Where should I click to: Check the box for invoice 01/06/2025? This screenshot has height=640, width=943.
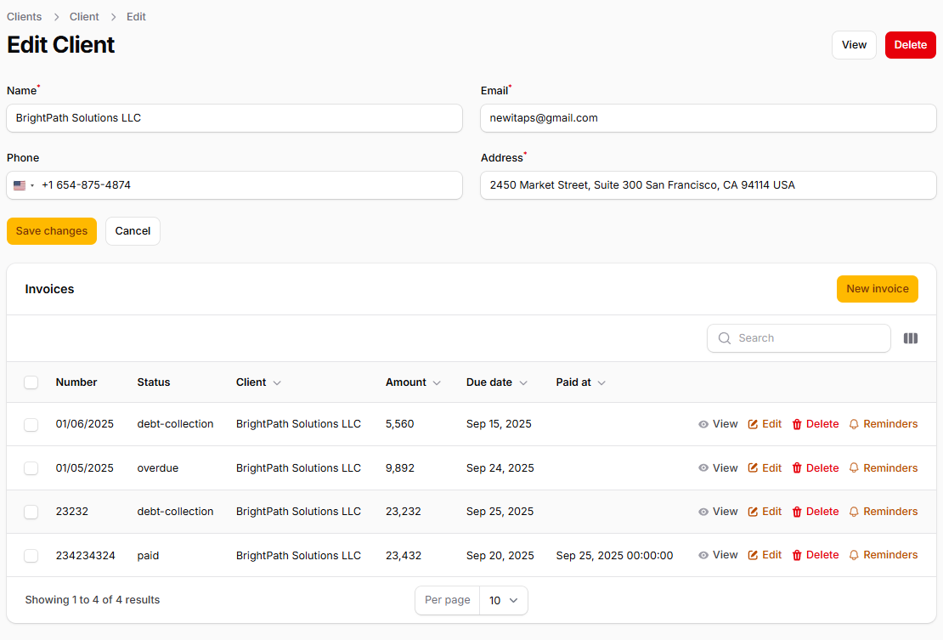point(31,424)
